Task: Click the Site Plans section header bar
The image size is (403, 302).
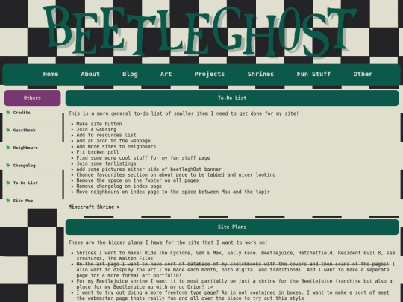Action: point(232,227)
